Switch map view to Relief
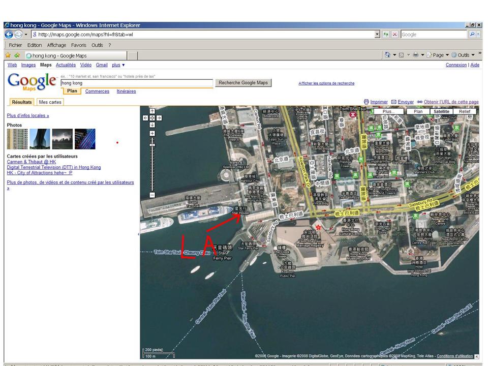 (x=465, y=111)
